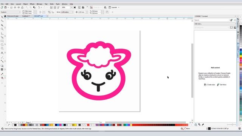Open the Undo history dropdown arrow
This screenshot has height=136, width=242.
coord(41,8)
